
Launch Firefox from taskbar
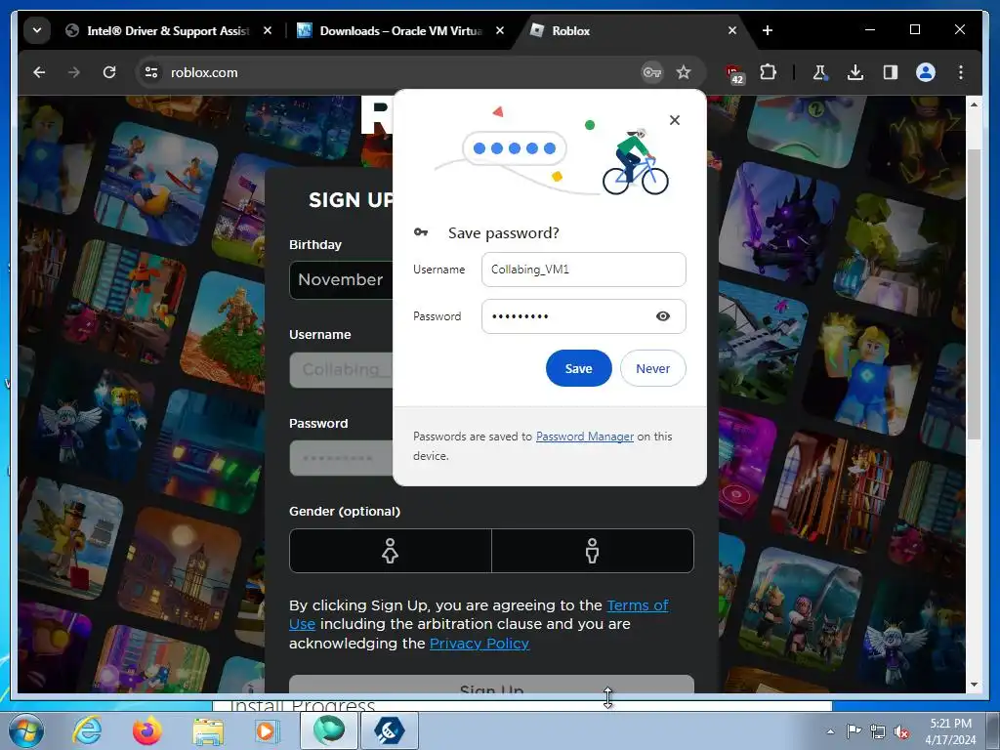[146, 730]
